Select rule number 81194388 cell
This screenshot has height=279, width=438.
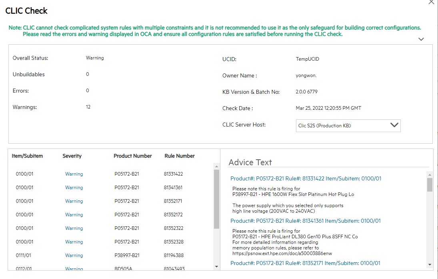pyautogui.click(x=174, y=255)
